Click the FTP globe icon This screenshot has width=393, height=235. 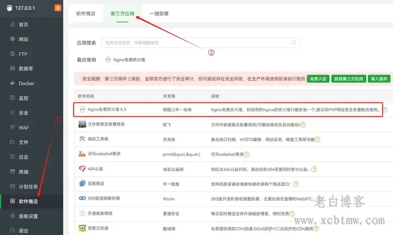[12, 54]
